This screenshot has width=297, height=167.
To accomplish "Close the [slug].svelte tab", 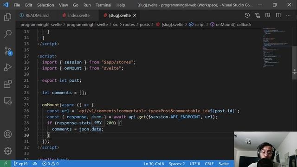I will click(x=135, y=15).
